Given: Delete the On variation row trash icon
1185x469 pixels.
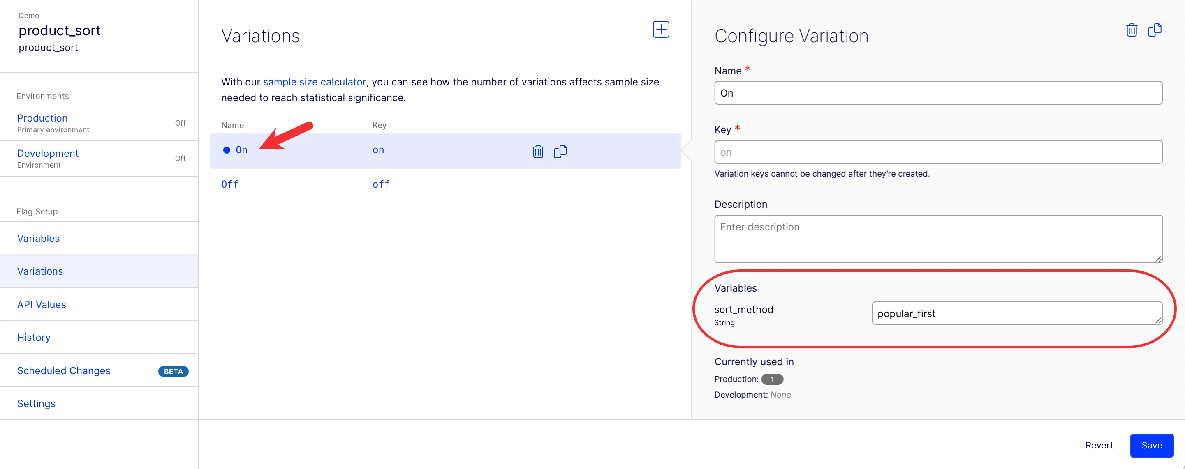Looking at the screenshot, I should 538,151.
